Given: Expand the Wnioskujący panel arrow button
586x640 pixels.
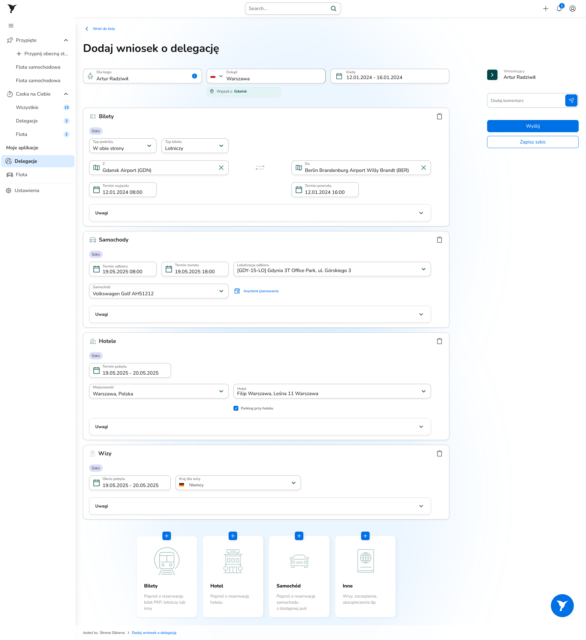Looking at the screenshot, I should pyautogui.click(x=492, y=75).
